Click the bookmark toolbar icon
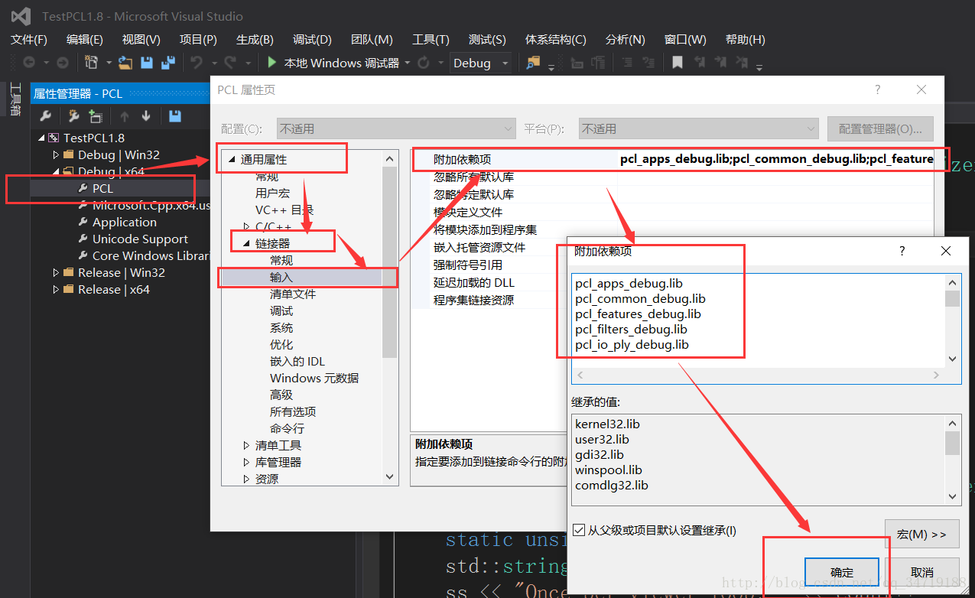This screenshot has width=975, height=598. coord(678,63)
